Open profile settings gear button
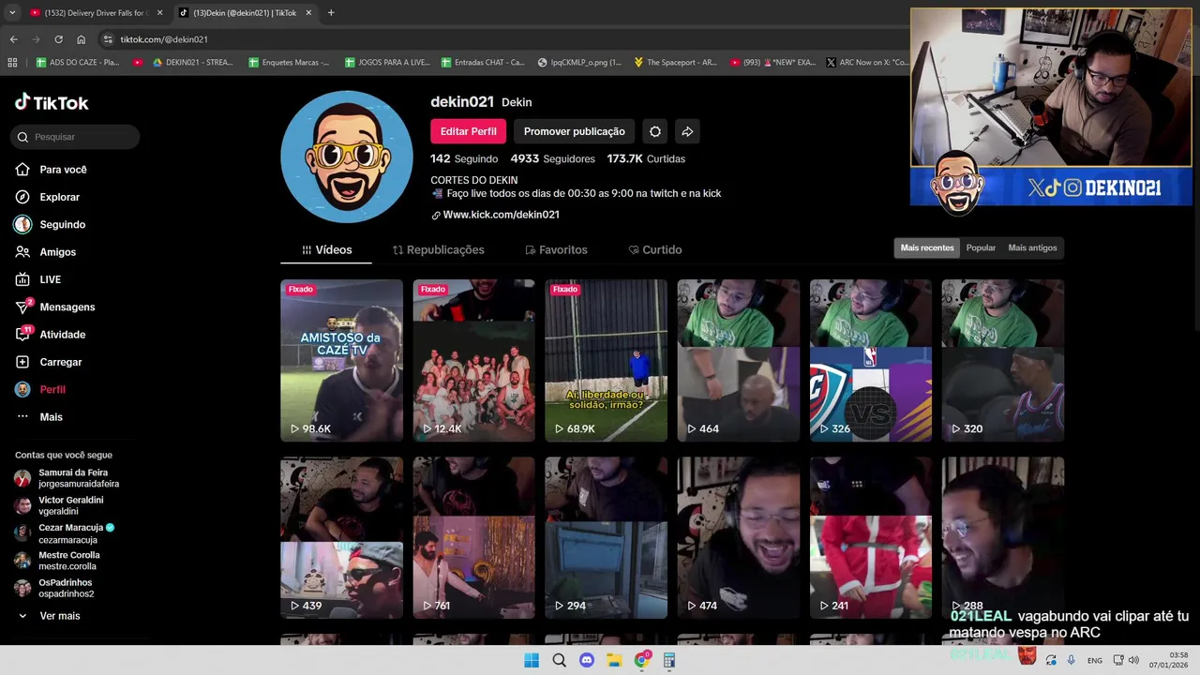The height and width of the screenshot is (675, 1200). click(655, 131)
